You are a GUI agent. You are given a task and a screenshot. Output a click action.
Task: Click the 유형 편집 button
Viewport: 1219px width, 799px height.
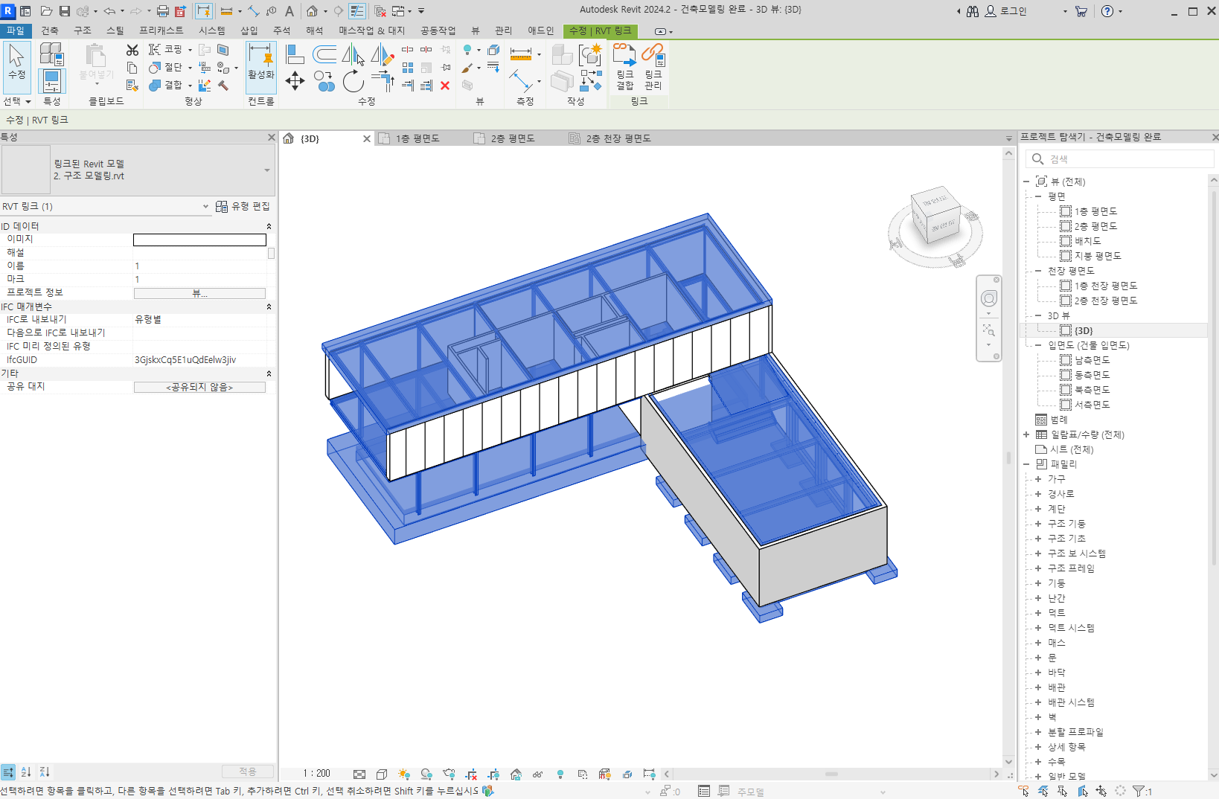click(x=243, y=207)
